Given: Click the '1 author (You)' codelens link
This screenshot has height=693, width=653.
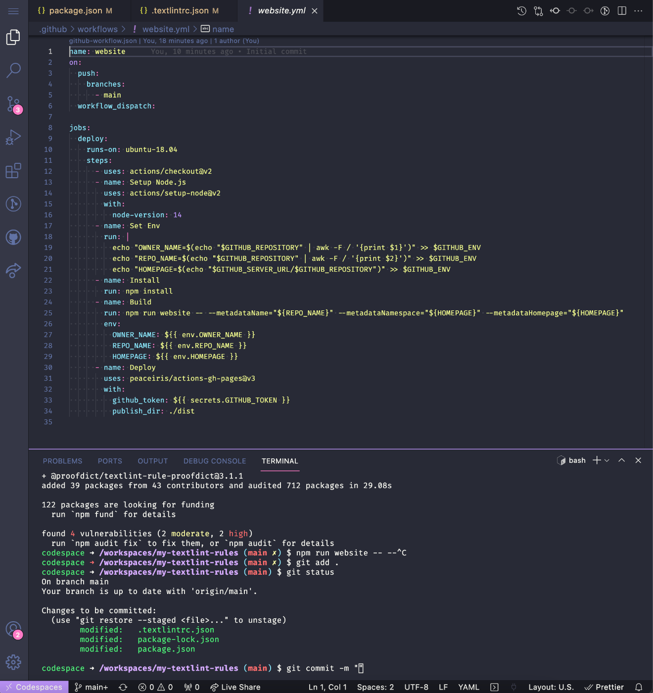Looking at the screenshot, I should [236, 41].
